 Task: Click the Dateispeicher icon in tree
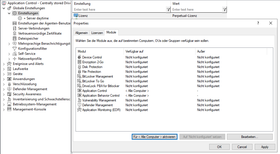15,38
